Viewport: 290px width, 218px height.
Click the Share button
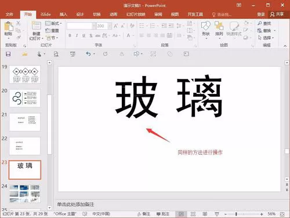point(277,14)
